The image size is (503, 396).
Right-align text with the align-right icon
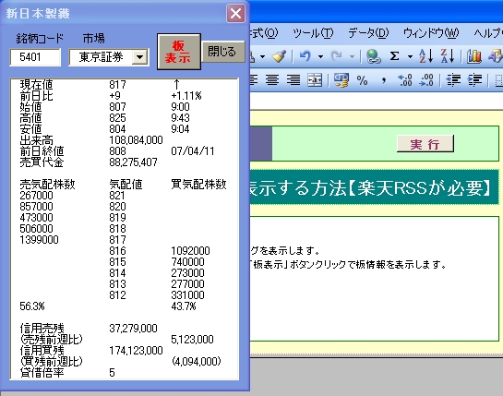pyautogui.click(x=293, y=79)
